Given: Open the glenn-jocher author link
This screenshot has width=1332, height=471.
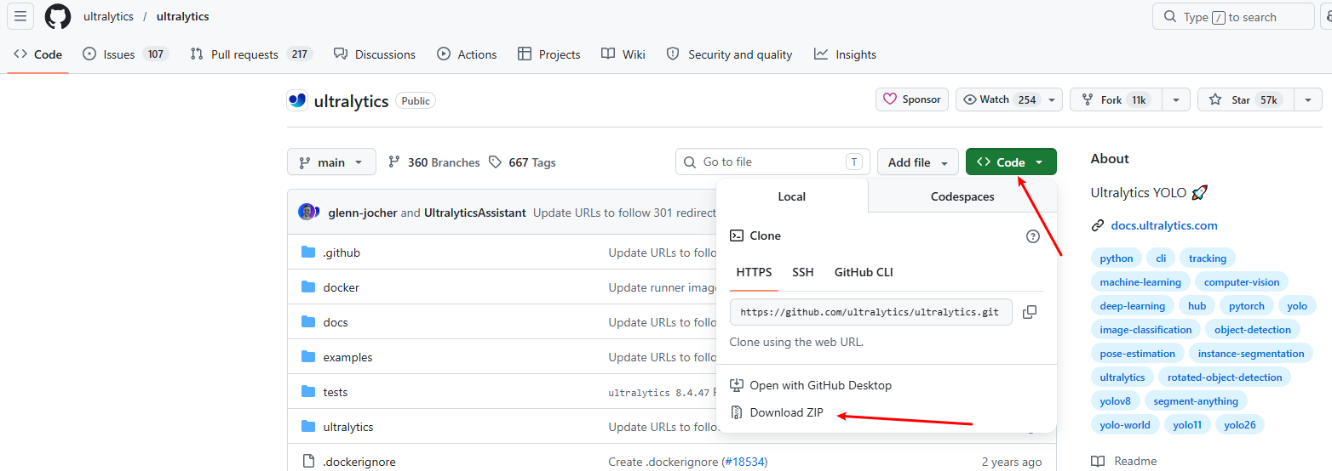Looking at the screenshot, I should pyautogui.click(x=363, y=213).
